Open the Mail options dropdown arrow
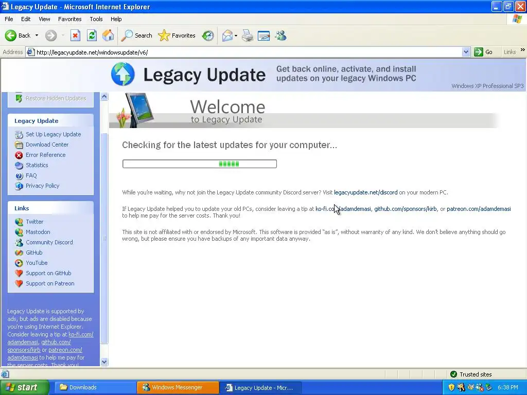The image size is (527, 395). pos(236,35)
